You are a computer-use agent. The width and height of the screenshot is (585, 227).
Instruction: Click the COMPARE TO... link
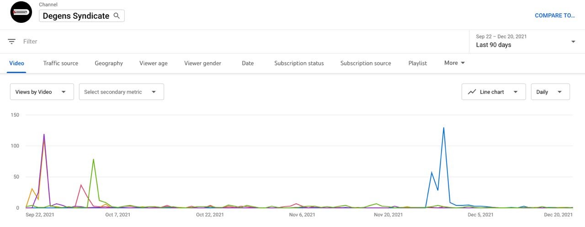[554, 16]
